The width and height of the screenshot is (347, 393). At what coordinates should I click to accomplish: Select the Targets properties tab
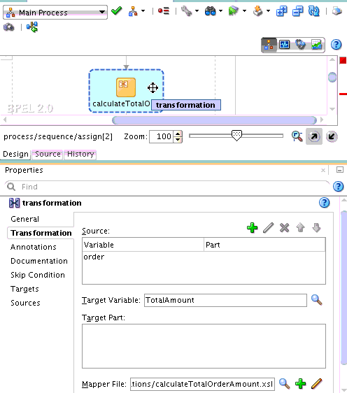(24, 289)
